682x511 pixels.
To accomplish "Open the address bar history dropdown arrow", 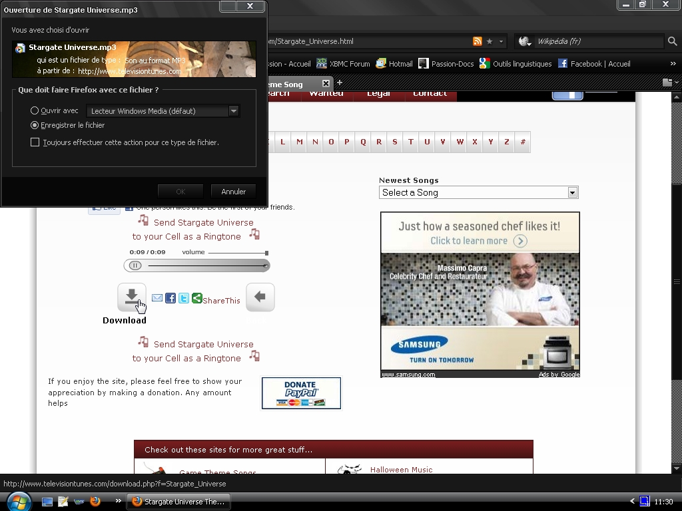I will click(x=501, y=42).
